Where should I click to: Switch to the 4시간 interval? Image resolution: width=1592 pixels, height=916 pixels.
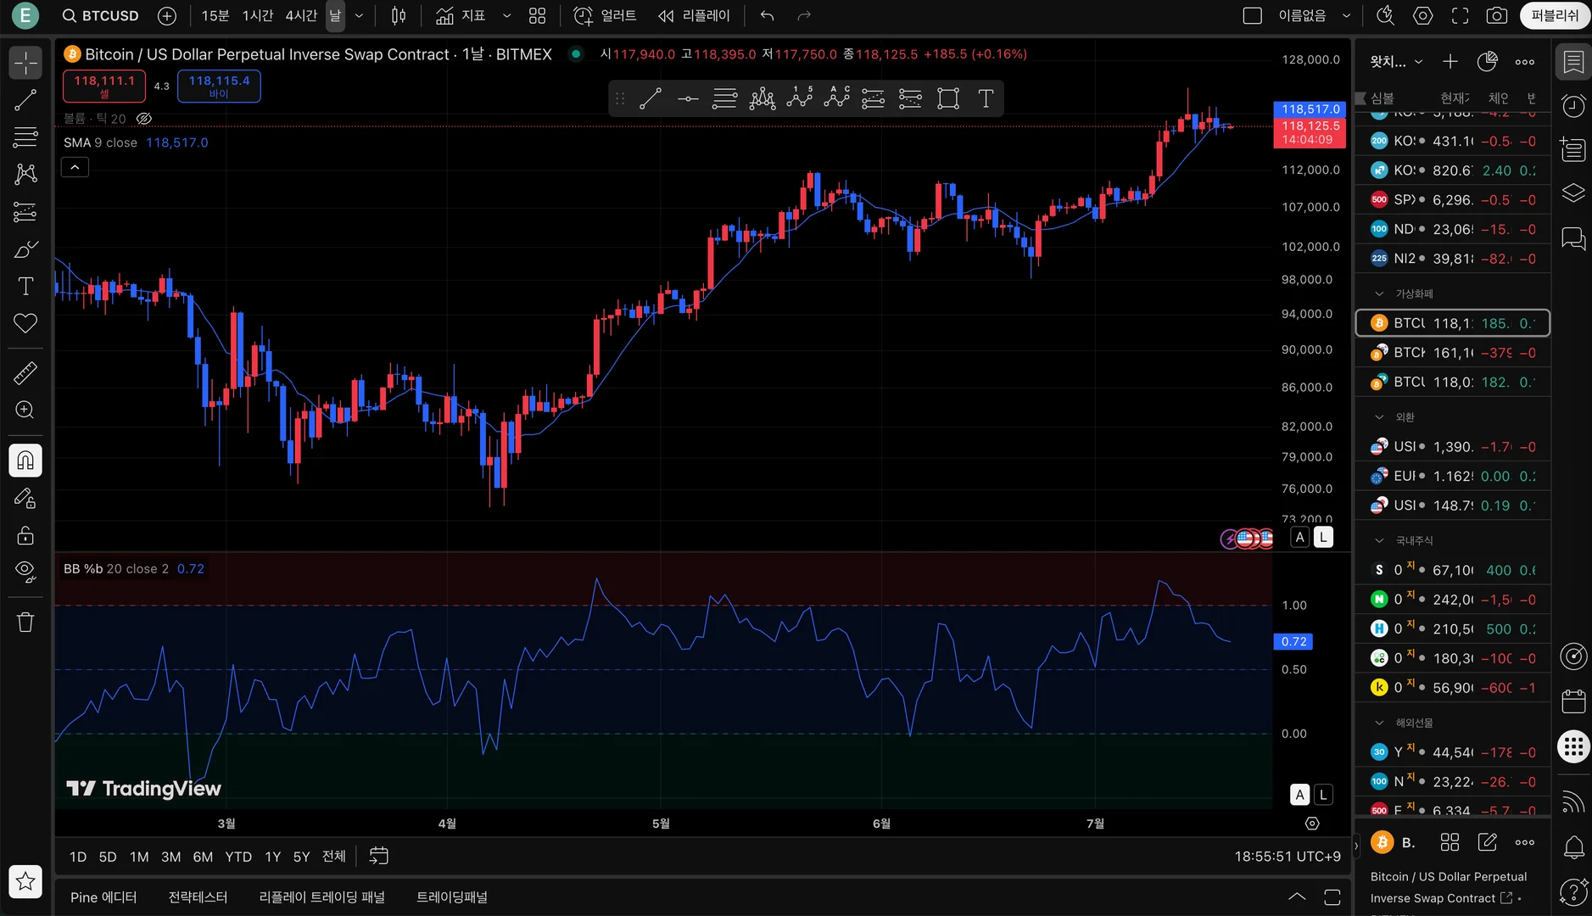pyautogui.click(x=301, y=15)
